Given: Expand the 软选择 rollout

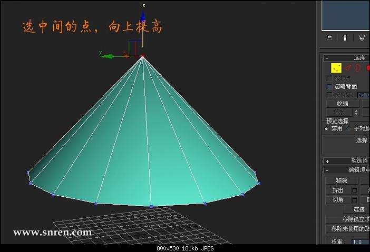Looking at the screenshot, I should pos(346,161).
